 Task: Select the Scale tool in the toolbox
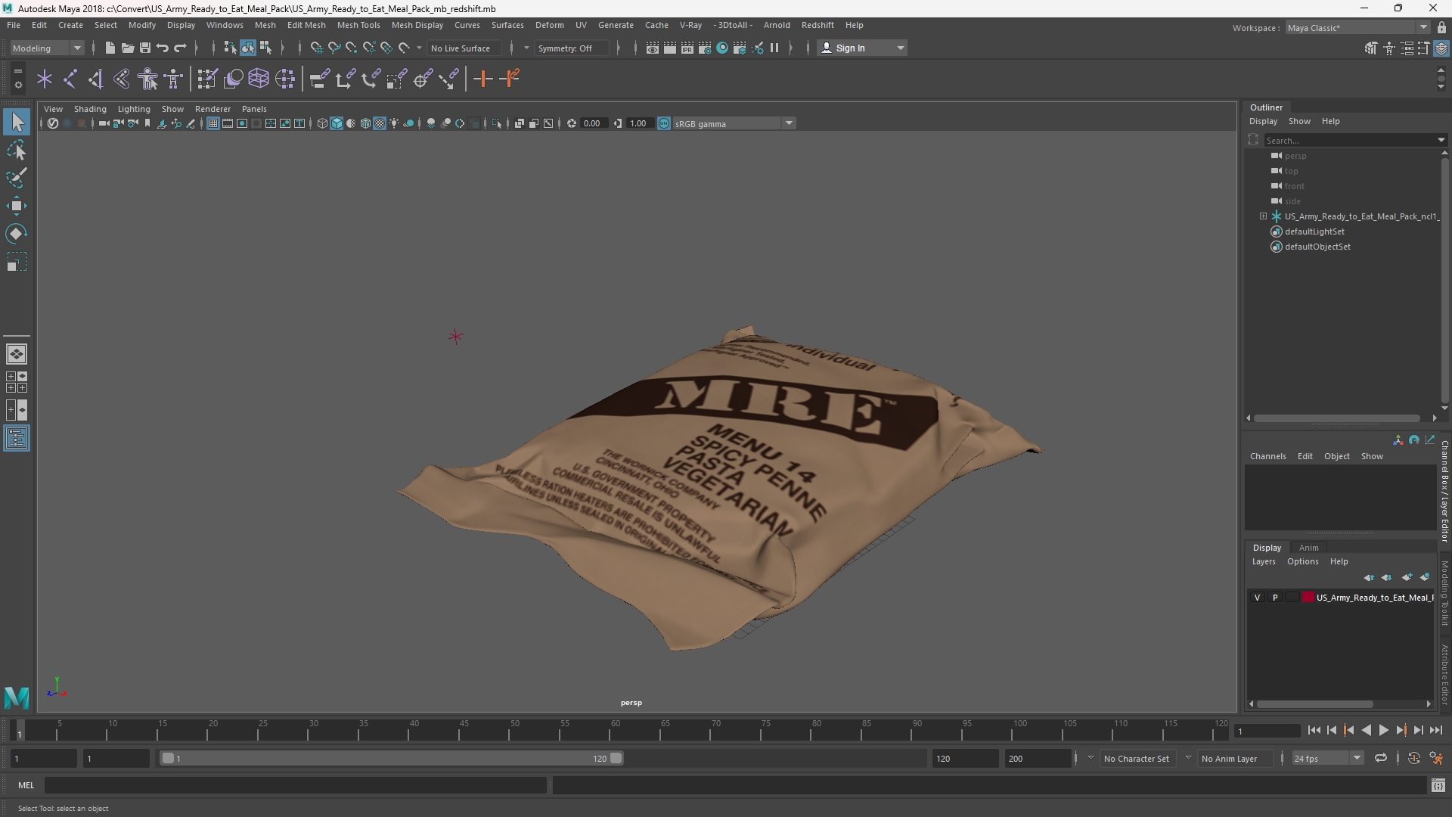(x=16, y=262)
